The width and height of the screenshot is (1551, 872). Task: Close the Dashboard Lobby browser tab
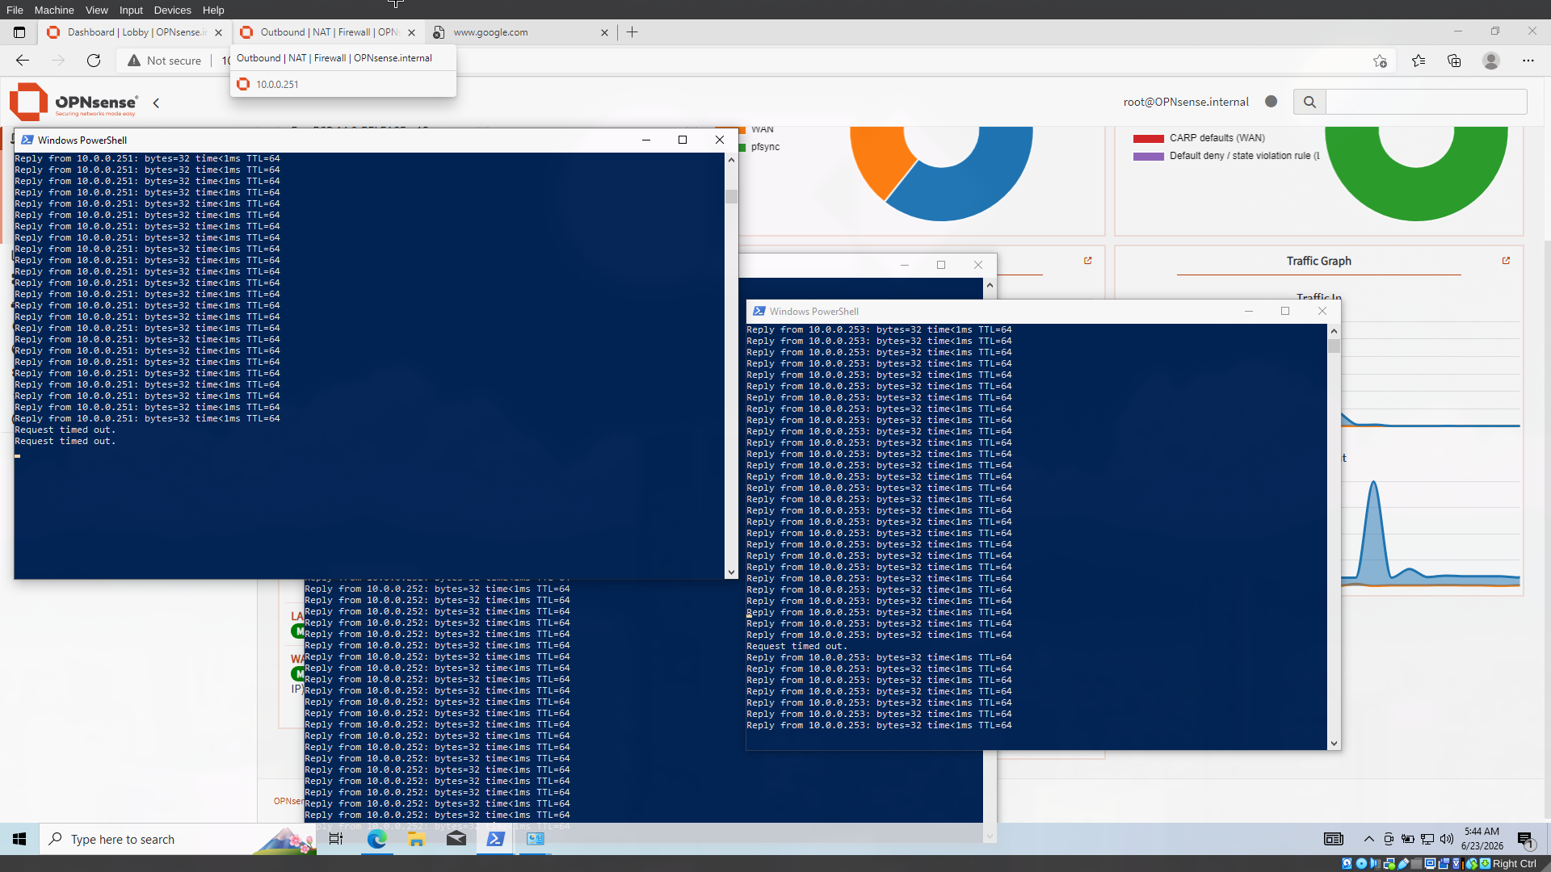218,32
